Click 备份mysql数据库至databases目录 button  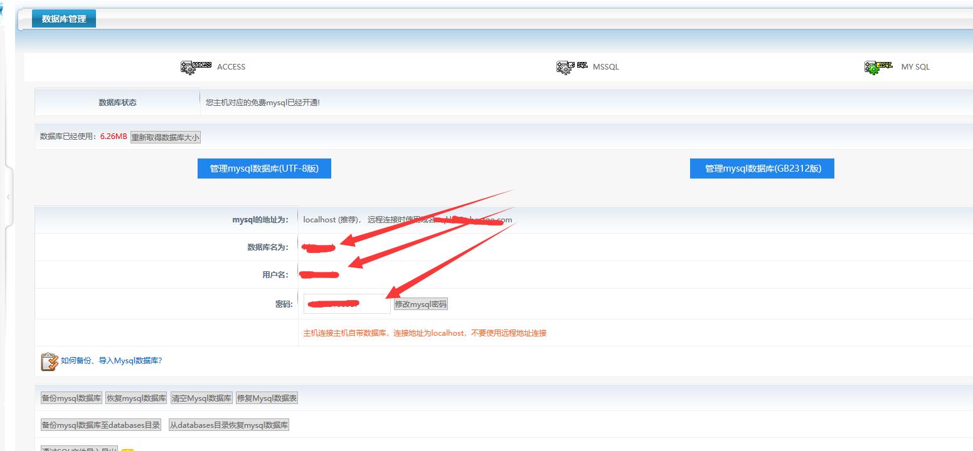[101, 425]
